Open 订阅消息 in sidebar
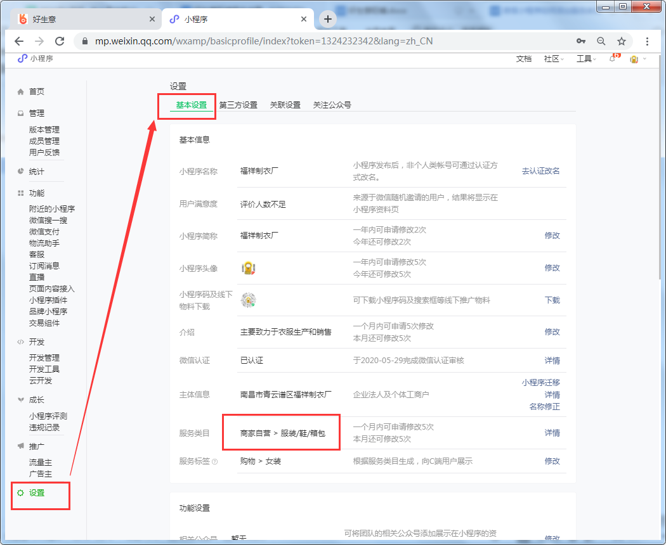 (x=44, y=266)
